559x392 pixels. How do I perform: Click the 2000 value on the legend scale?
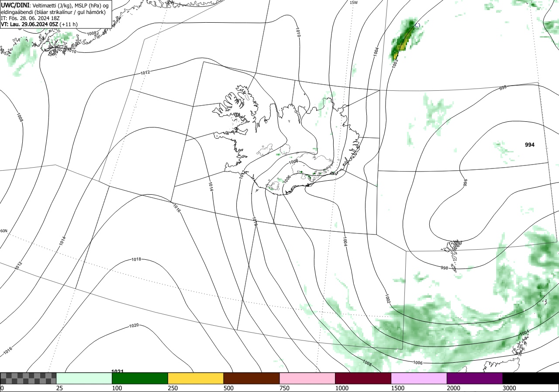(x=453, y=388)
